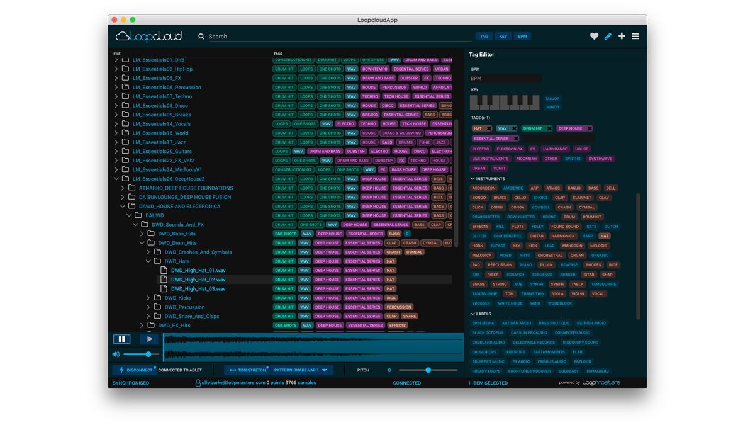Expand the LM_Essentials02_HipHop folder arrow
The image size is (755, 425).
click(116, 69)
